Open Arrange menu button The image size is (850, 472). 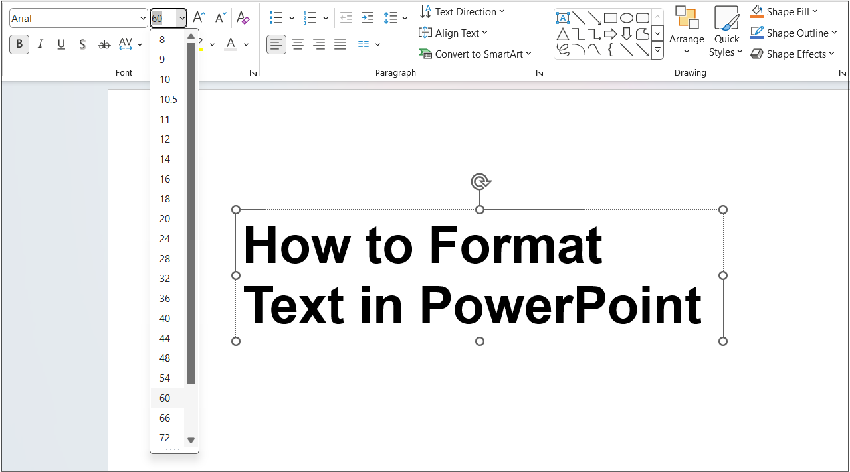pos(687,32)
